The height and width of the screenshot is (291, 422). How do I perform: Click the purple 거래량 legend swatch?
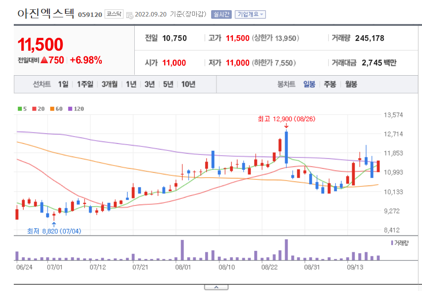point(392,243)
